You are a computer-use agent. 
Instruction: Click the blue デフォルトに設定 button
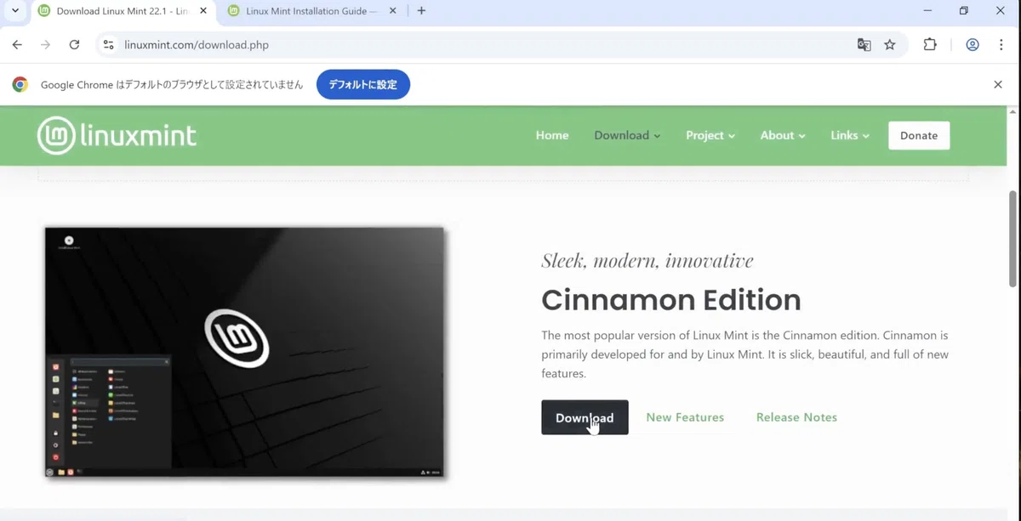click(x=363, y=85)
